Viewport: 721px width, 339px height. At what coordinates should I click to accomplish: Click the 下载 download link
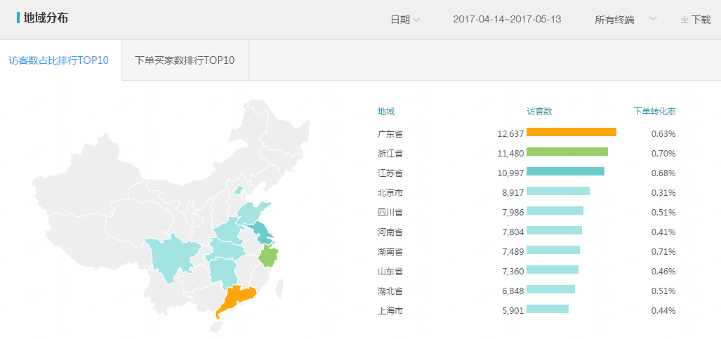(x=701, y=20)
